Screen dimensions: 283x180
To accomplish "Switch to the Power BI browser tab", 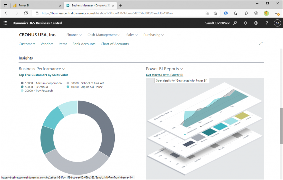I will pos(37,6).
